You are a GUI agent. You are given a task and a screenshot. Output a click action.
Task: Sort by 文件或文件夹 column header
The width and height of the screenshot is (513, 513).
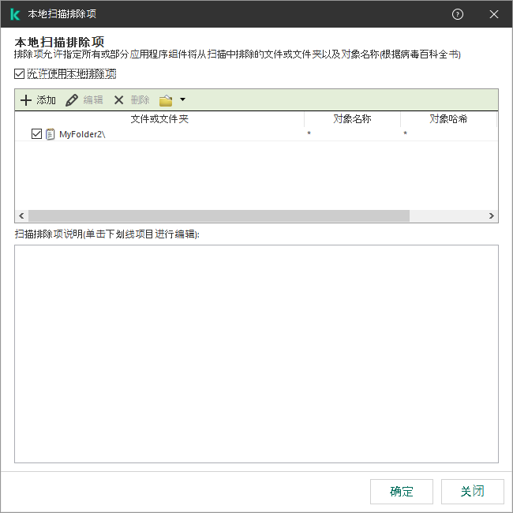[159, 119]
